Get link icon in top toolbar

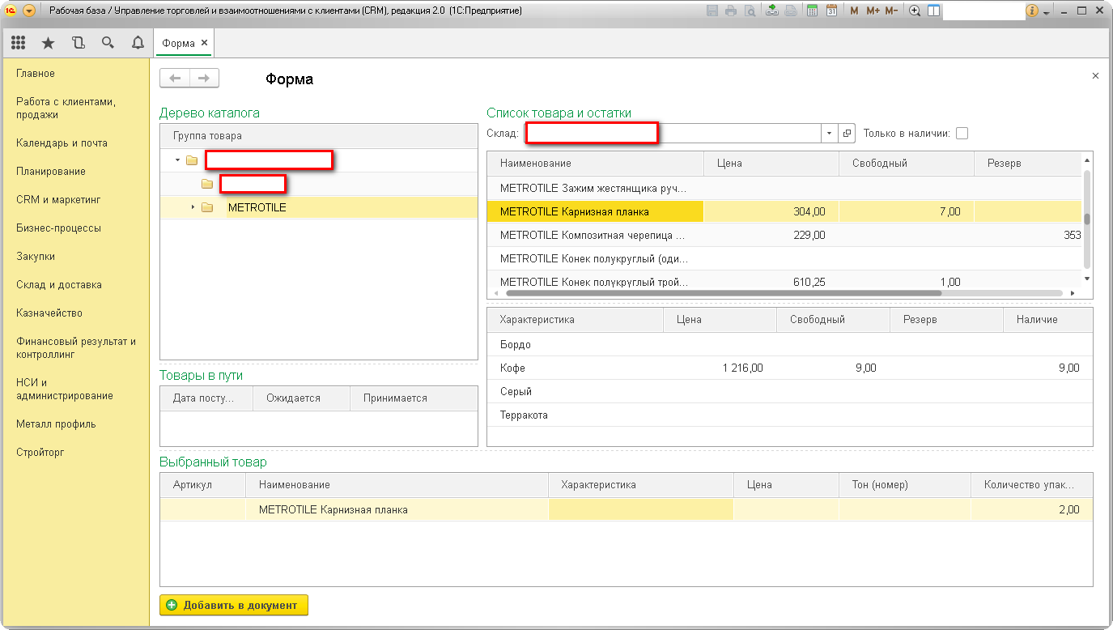[x=771, y=11]
